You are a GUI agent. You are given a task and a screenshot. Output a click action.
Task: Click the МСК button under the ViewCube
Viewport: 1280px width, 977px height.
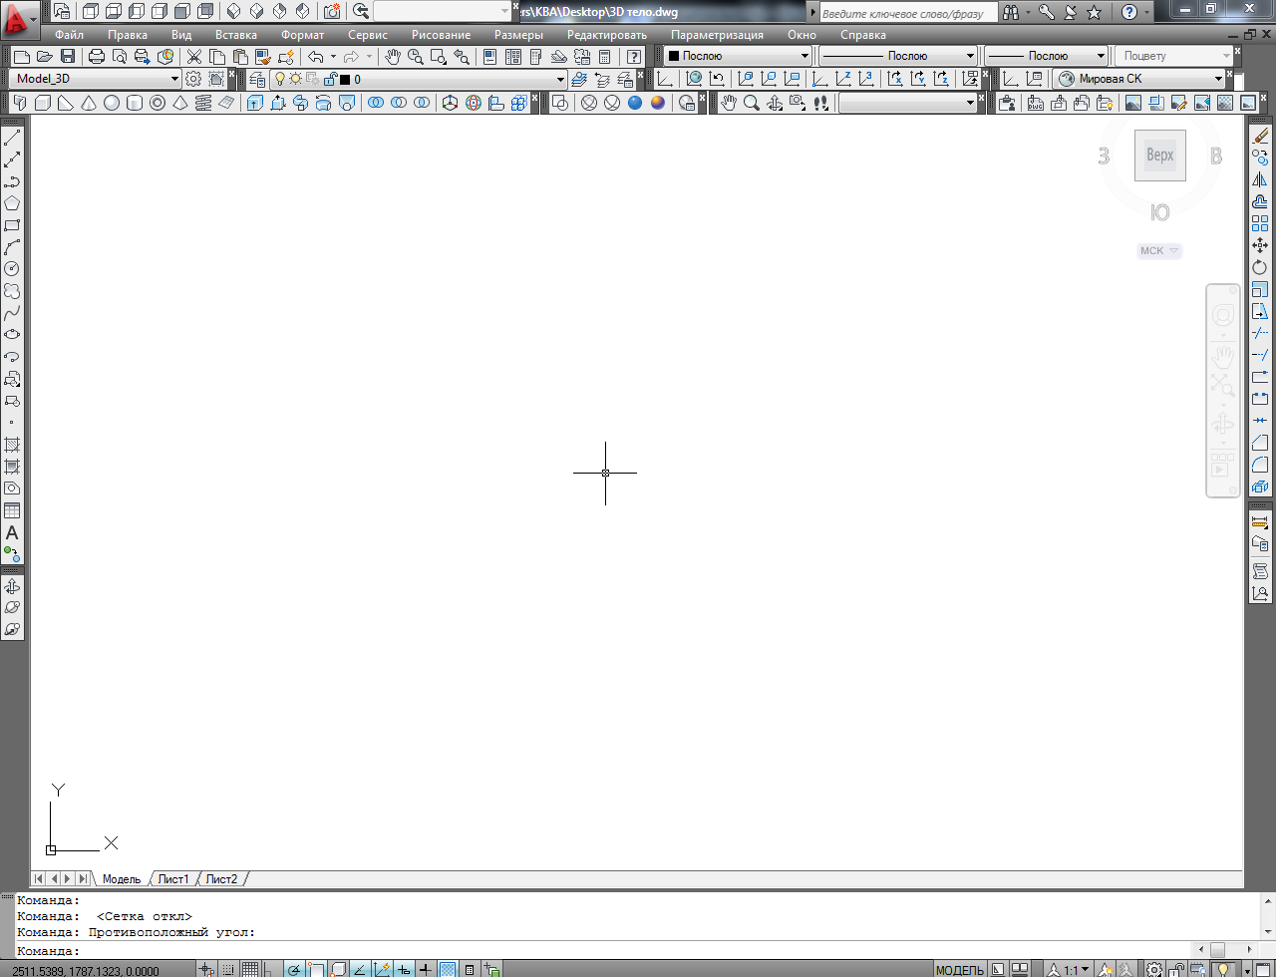pyautogui.click(x=1158, y=251)
